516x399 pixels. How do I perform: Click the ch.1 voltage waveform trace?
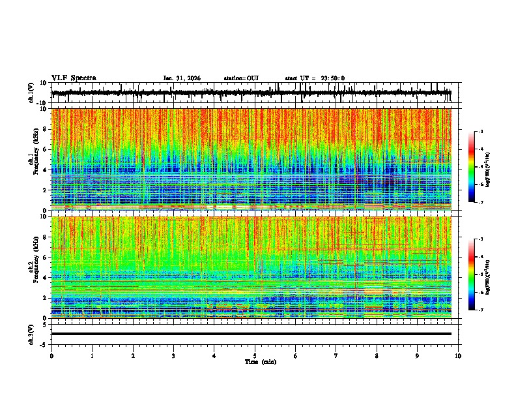(251, 93)
